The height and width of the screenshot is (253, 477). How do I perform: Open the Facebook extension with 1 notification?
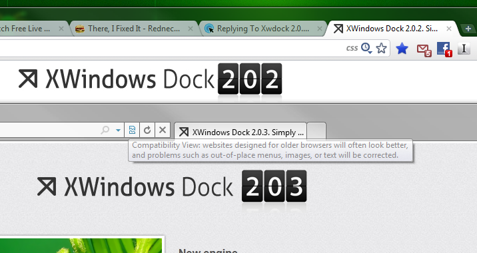(444, 49)
